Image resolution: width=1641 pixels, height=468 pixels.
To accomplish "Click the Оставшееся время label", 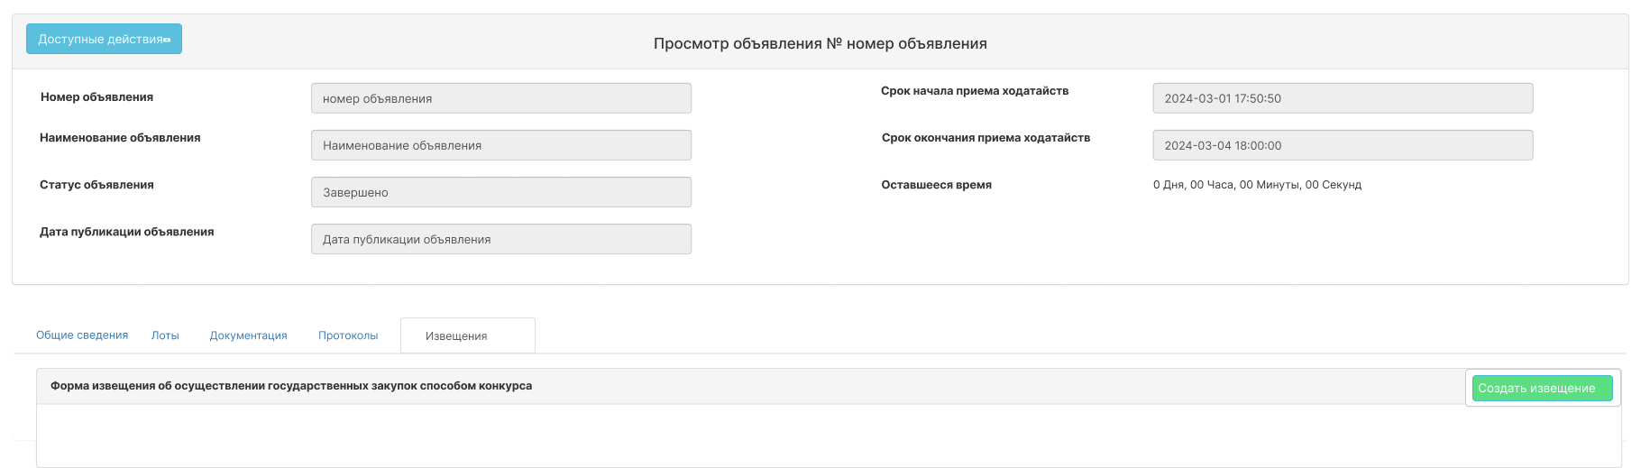I will point(936,185).
